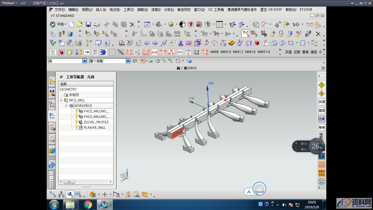This screenshot has height=210, width=373.
Task: Click the Operation Navigator sidebar tab icon
Action: click(52, 116)
